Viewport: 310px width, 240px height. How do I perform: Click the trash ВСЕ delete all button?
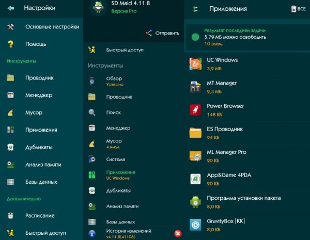coord(299,9)
